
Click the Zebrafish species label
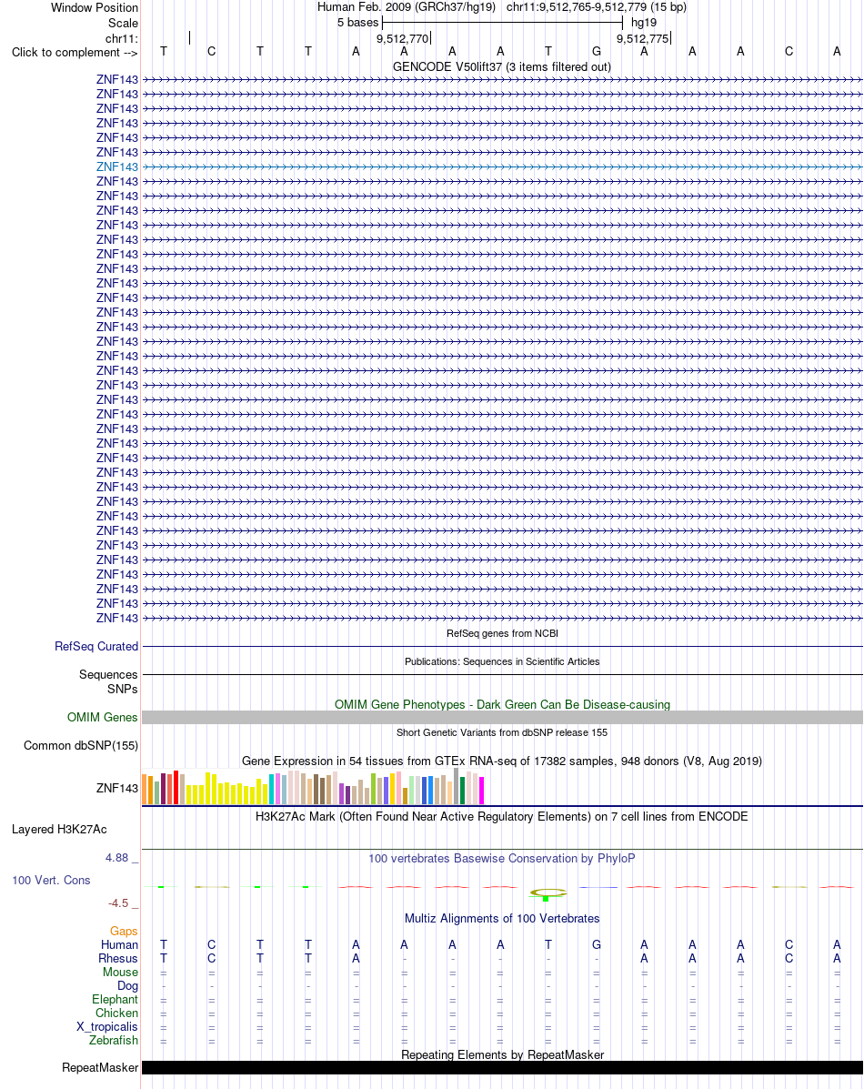[x=114, y=1041]
